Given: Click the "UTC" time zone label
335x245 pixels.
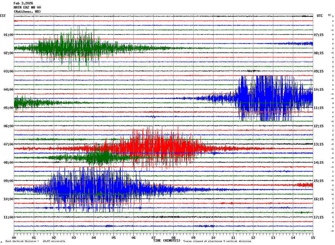Looking at the screenshot, I should (x=320, y=16).
